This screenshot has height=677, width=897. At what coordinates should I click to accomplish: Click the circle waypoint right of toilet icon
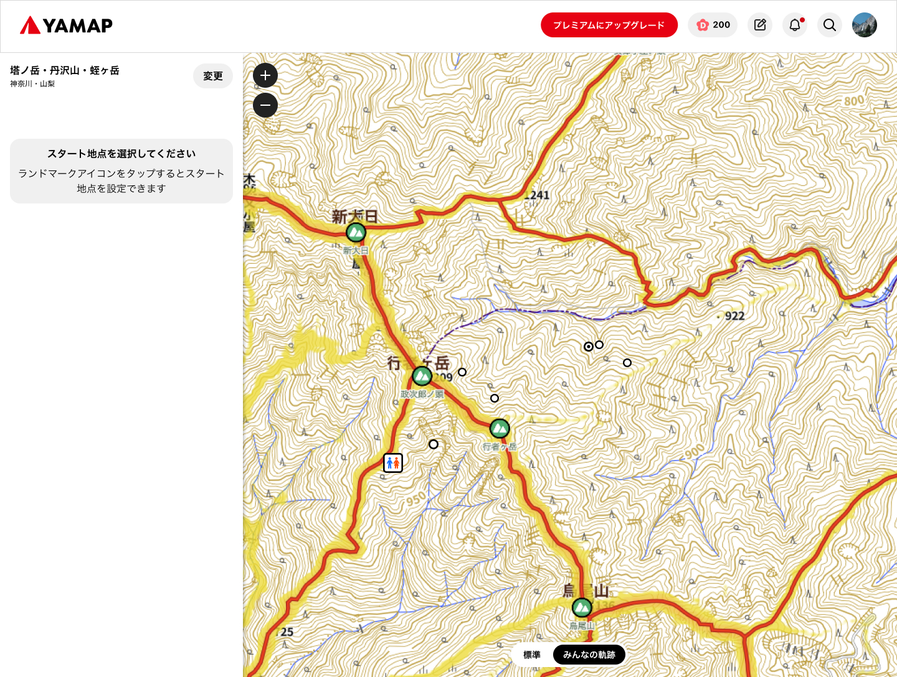point(434,444)
